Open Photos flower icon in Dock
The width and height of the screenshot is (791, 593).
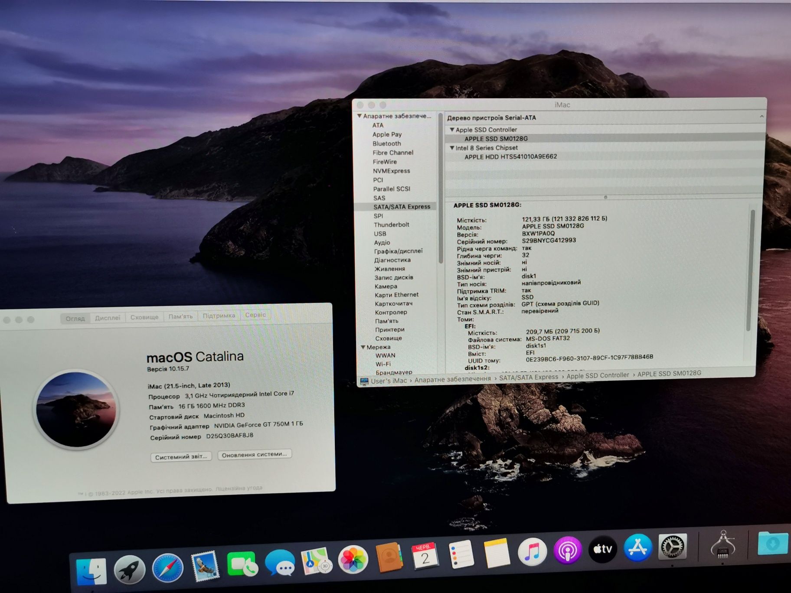coord(353,559)
